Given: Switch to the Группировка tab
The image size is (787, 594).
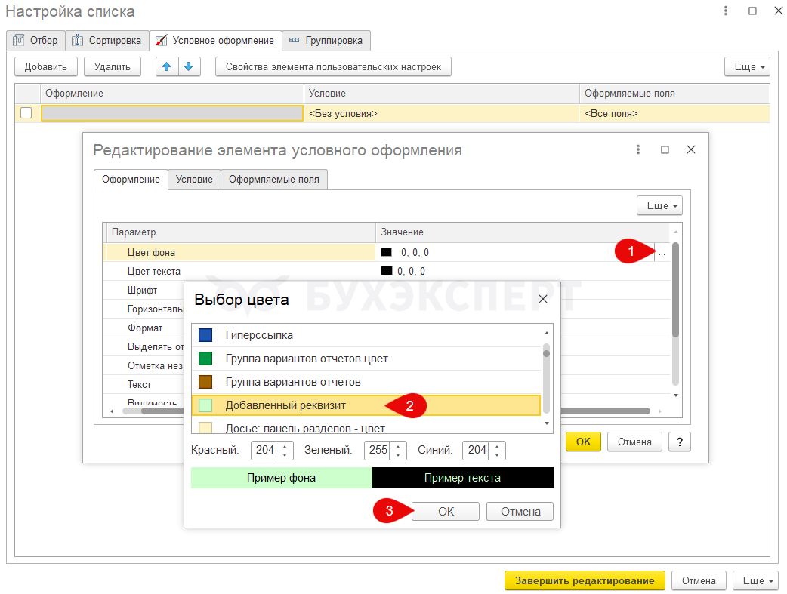Looking at the screenshot, I should (x=326, y=40).
